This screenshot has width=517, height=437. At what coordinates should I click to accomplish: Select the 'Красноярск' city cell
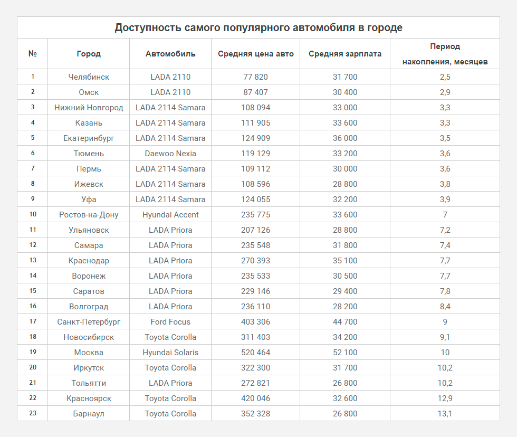(89, 398)
